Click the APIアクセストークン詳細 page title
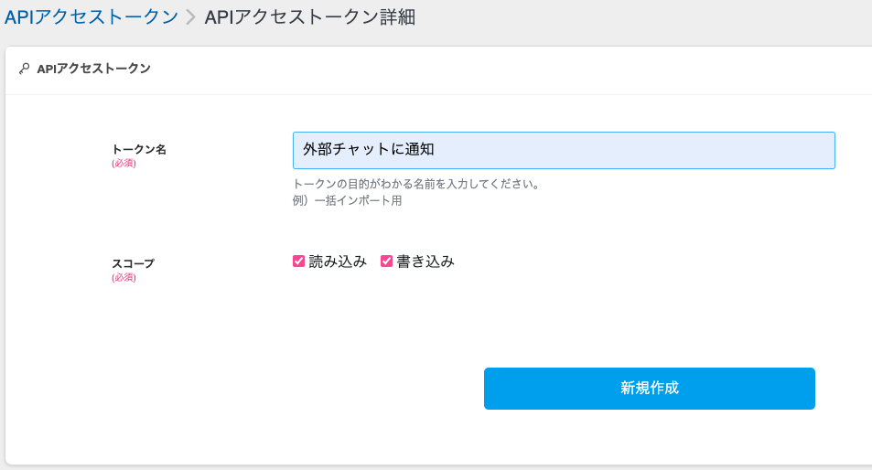The width and height of the screenshot is (872, 470). 309,16
